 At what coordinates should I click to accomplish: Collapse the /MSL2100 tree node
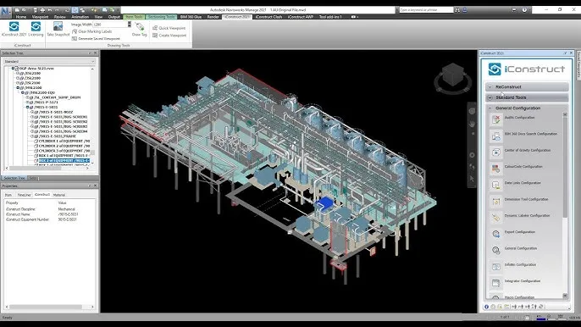[x=18, y=88]
